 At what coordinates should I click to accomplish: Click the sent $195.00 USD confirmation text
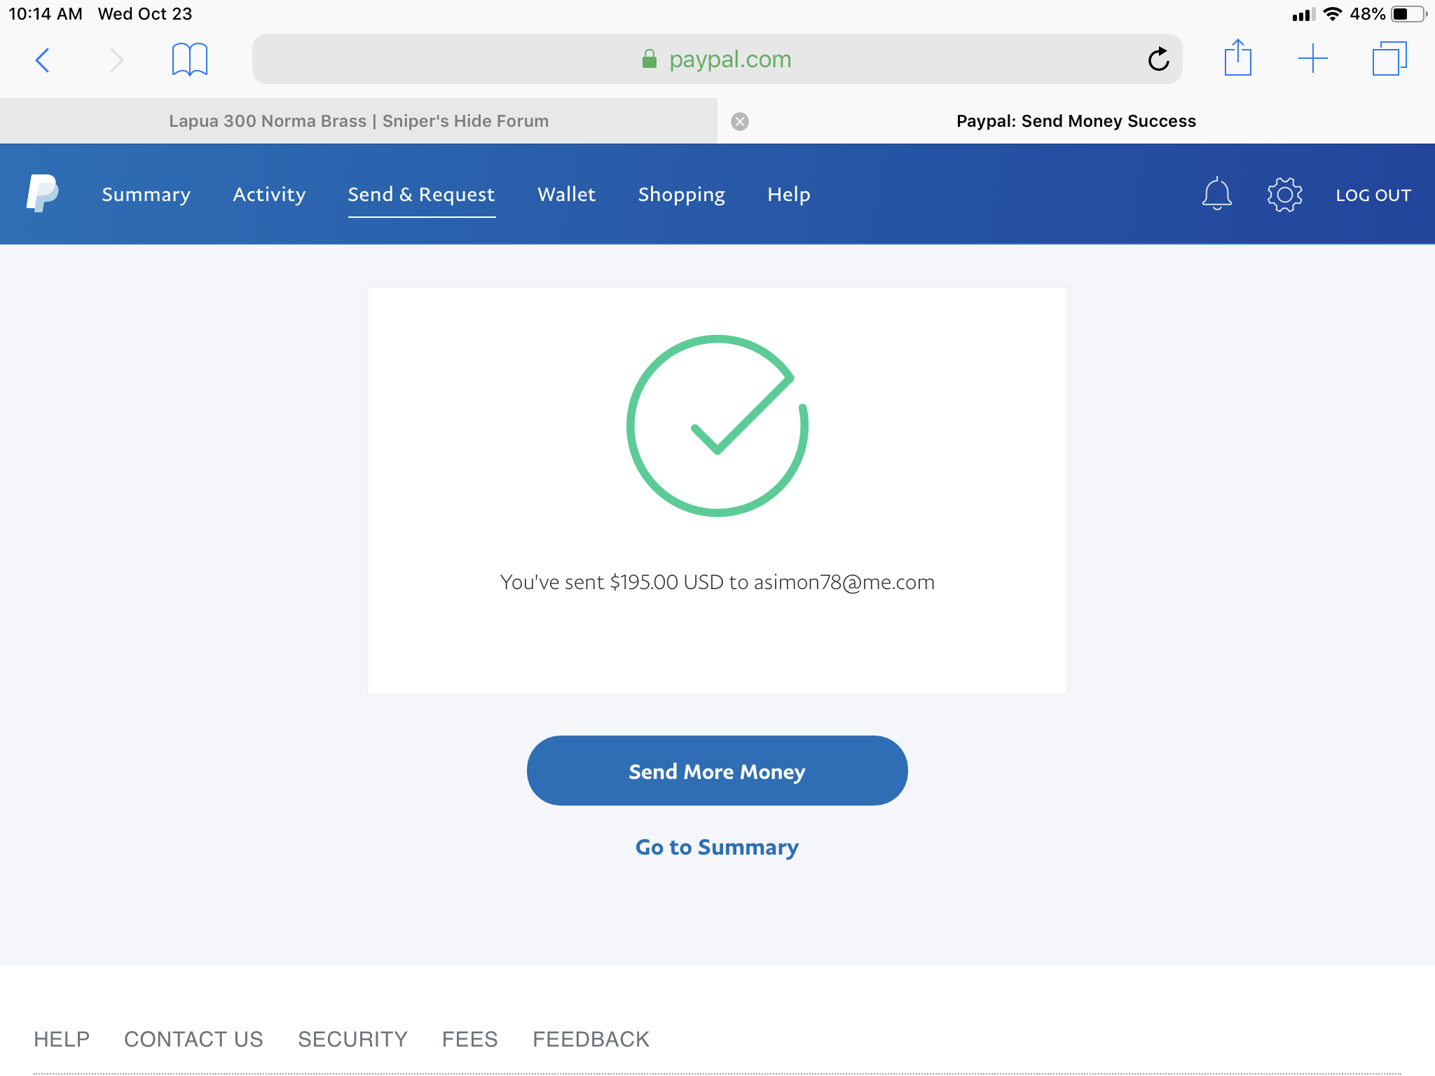click(717, 582)
